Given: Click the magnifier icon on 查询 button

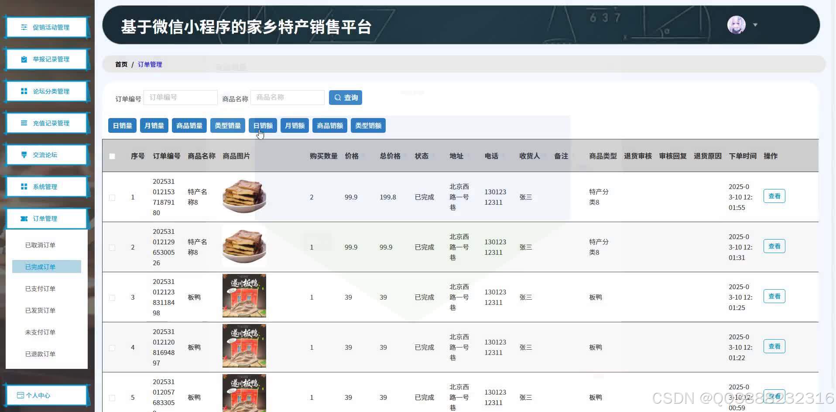Looking at the screenshot, I should click(338, 97).
